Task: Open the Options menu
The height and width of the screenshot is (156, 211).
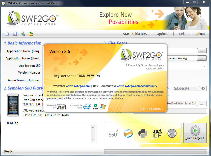Action: (x=162, y=34)
